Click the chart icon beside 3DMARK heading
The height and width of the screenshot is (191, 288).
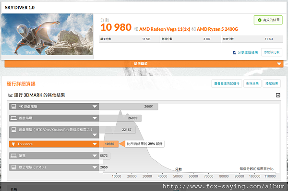pos(10,95)
